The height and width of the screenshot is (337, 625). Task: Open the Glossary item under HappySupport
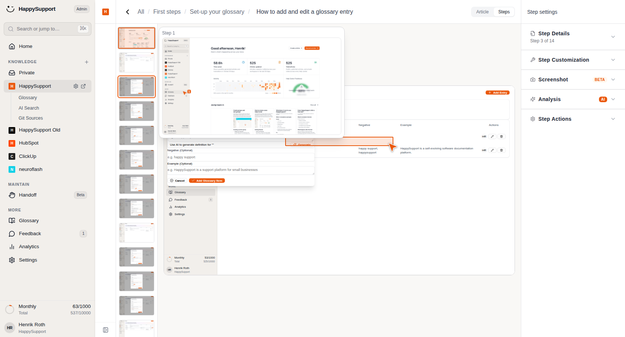coord(28,98)
